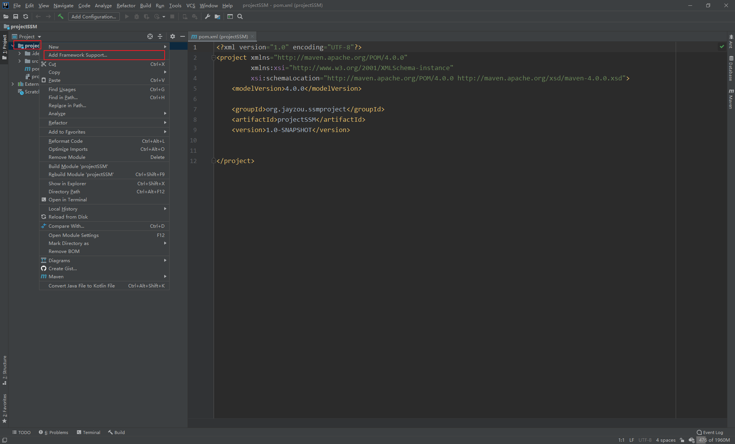Collapse the projectSSM root tree node

click(x=12, y=46)
